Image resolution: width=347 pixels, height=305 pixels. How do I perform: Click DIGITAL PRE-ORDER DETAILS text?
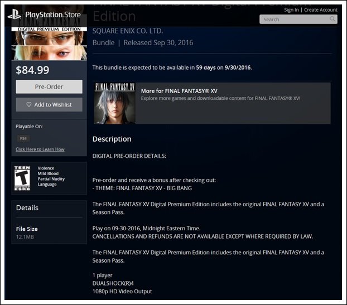[x=129, y=156]
